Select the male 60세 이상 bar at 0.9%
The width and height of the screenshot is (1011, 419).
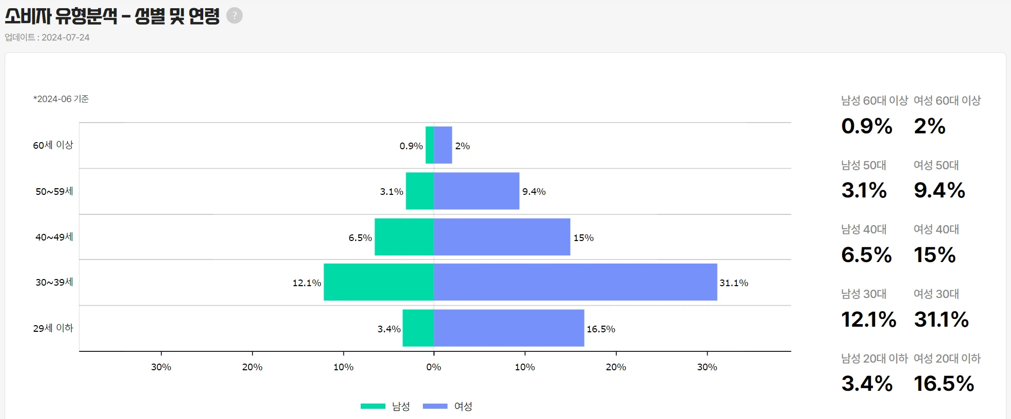click(430, 145)
